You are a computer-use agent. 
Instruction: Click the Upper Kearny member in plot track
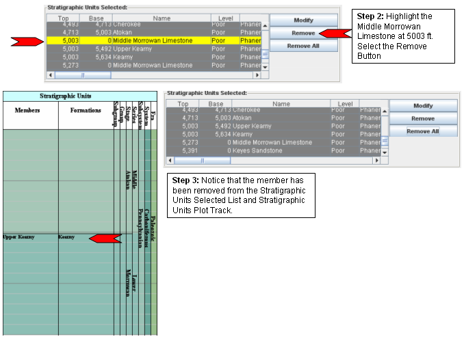coord(17,237)
